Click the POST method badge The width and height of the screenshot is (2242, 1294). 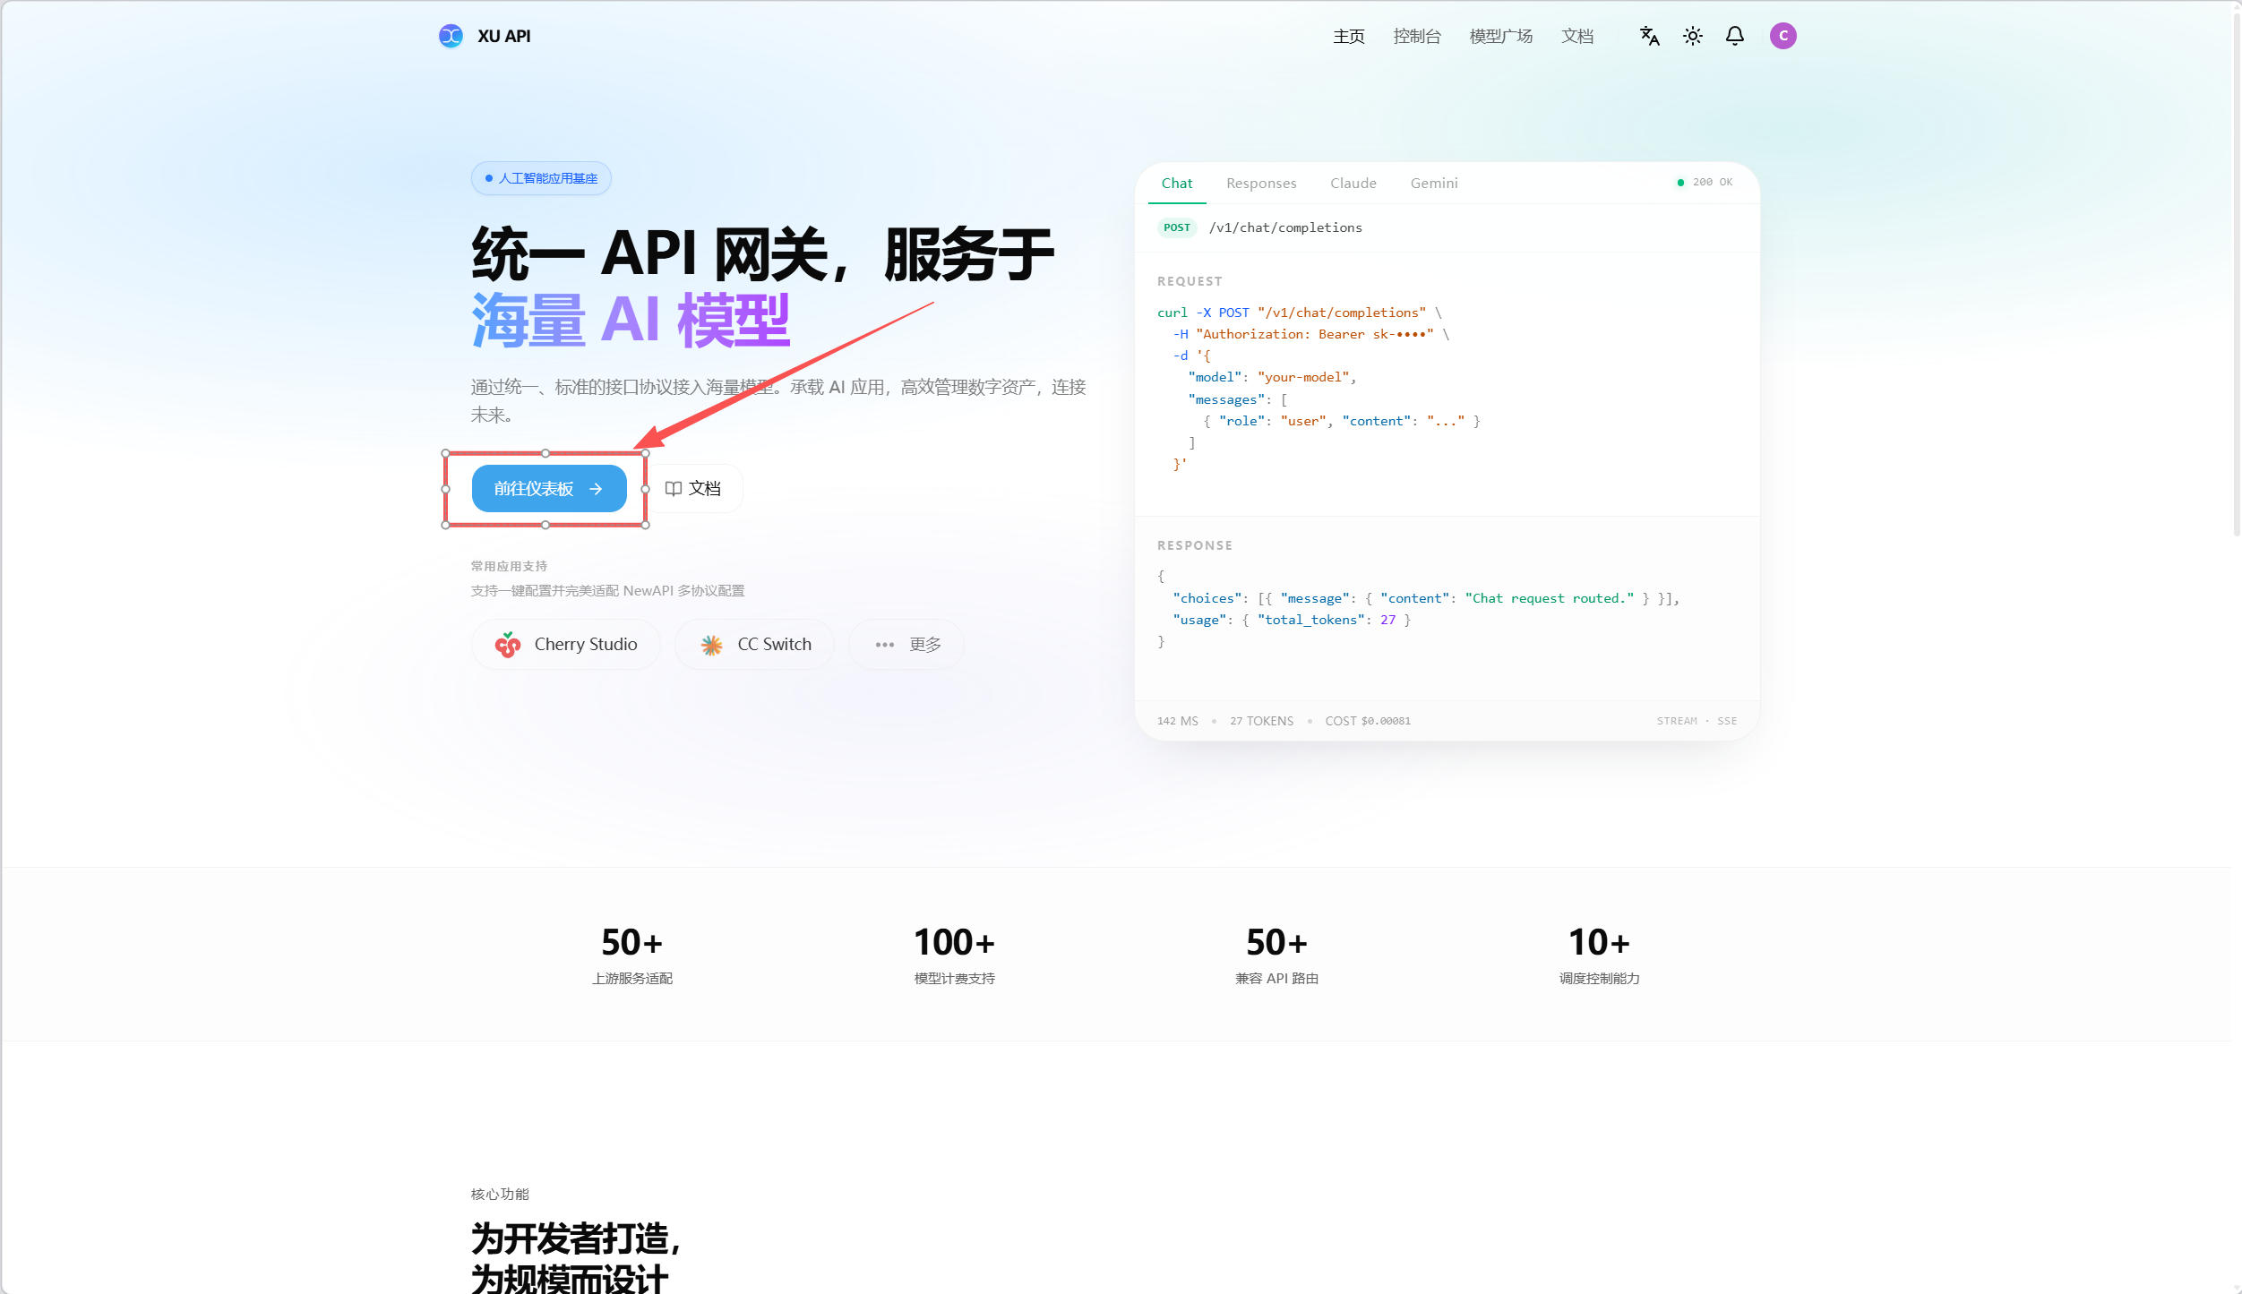(1176, 227)
